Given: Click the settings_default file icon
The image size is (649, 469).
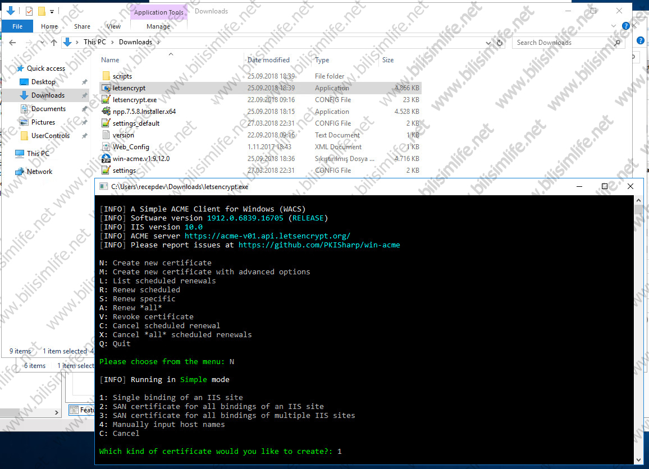Looking at the screenshot, I should click(x=106, y=123).
